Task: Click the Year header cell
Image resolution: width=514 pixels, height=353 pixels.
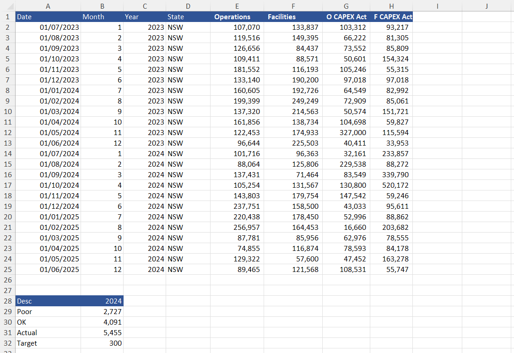Action: pyautogui.click(x=145, y=17)
